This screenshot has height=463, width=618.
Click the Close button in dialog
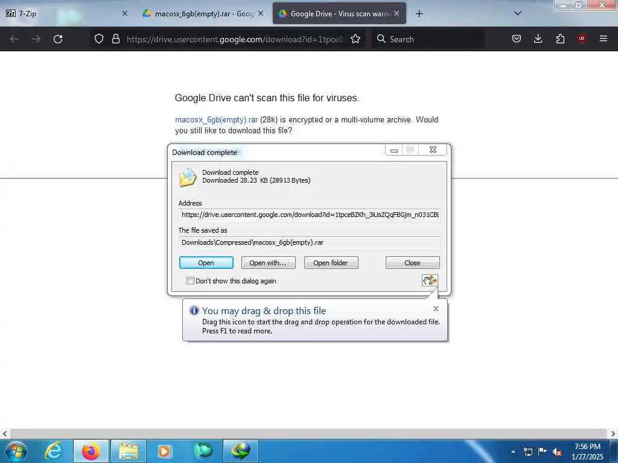click(x=412, y=263)
